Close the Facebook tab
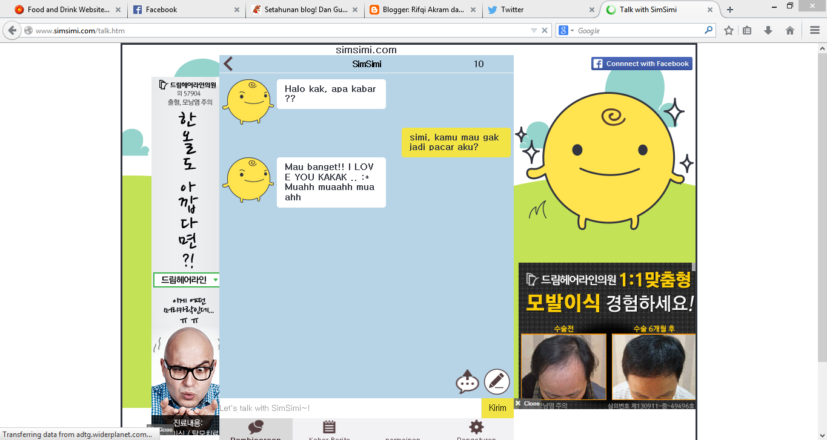The height and width of the screenshot is (440, 827). 237,10
